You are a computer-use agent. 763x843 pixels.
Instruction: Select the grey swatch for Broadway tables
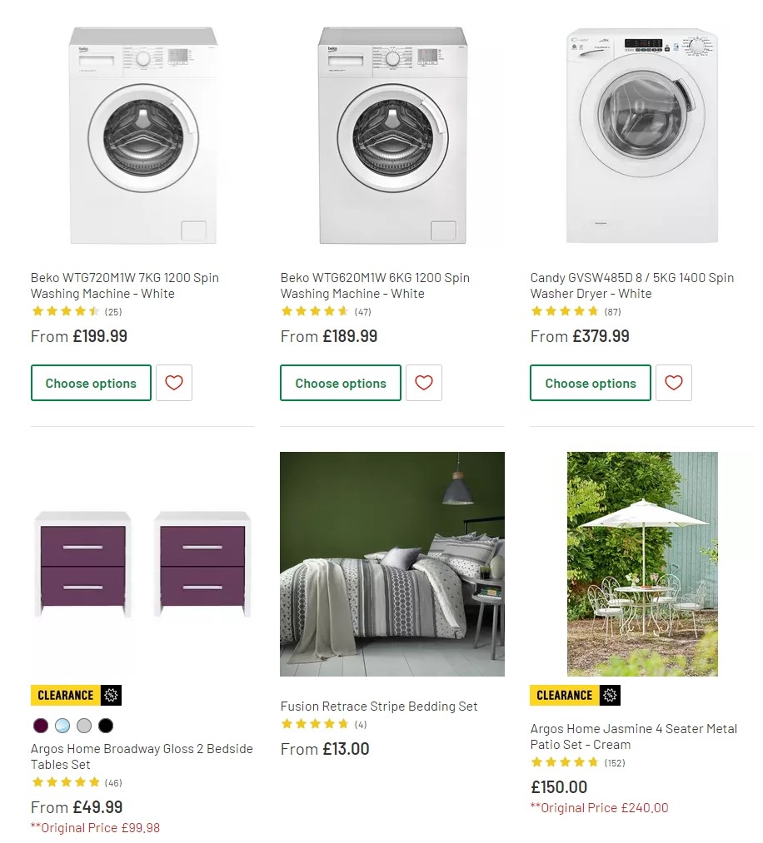(83, 726)
